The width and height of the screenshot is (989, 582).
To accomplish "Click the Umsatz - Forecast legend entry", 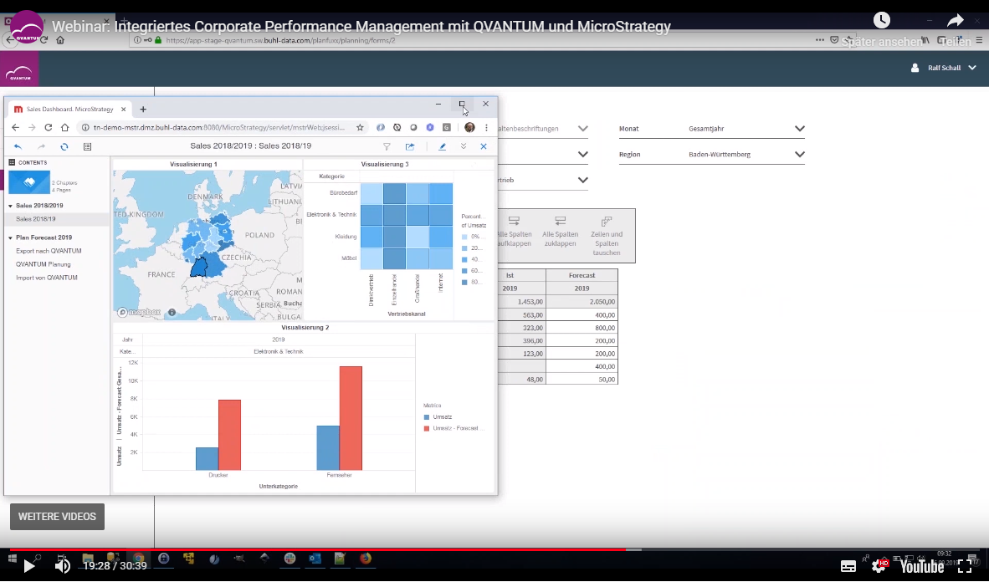I will [x=454, y=428].
